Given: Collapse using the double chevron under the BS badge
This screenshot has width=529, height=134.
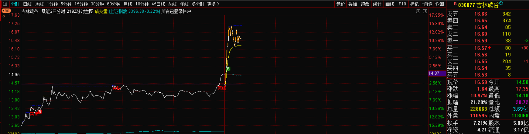Looking at the screenshot, I should (x=4, y=16).
